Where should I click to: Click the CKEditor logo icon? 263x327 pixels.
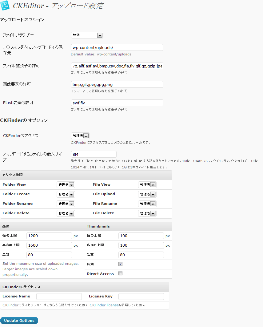[x=5, y=6]
